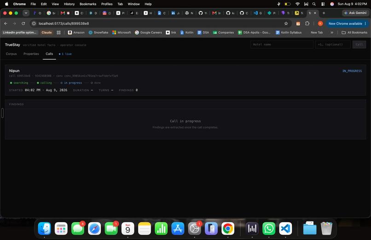Open the Amazon bookmark

tap(76, 33)
